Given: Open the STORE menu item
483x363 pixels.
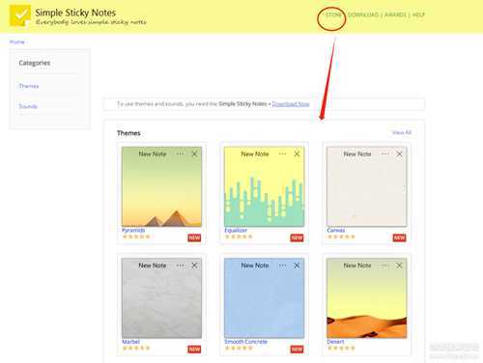Looking at the screenshot, I should tap(333, 14).
